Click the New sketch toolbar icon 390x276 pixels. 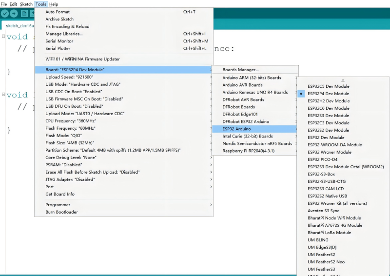point(24,14)
